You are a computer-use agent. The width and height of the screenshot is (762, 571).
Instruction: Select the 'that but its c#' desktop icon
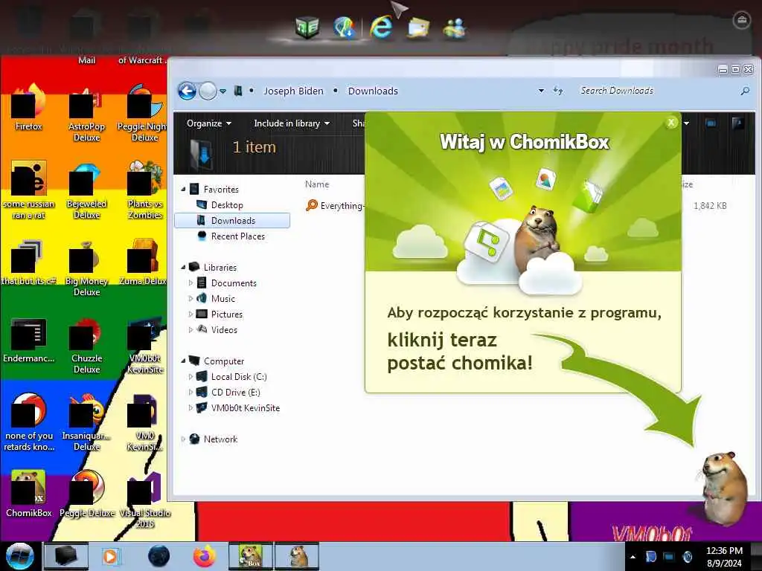tap(29, 262)
